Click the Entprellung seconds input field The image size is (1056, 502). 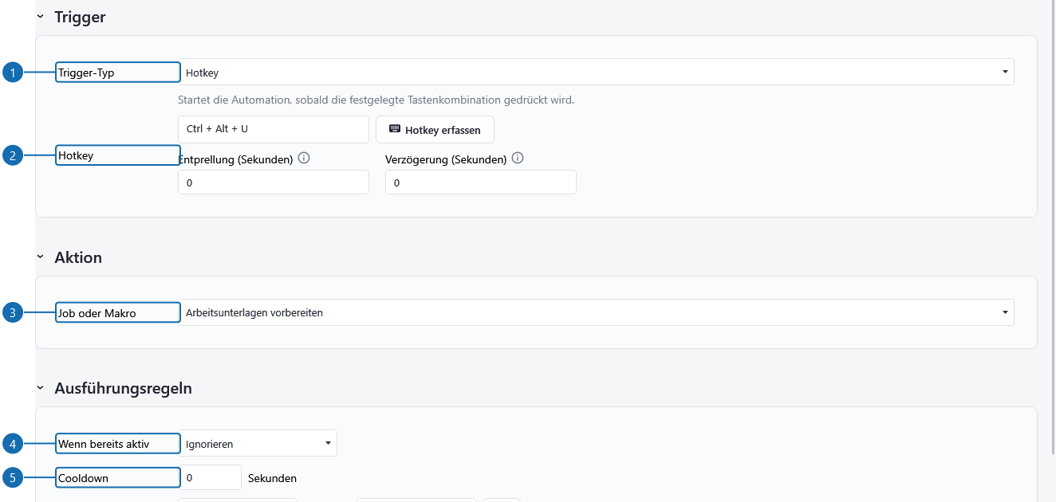tap(274, 182)
